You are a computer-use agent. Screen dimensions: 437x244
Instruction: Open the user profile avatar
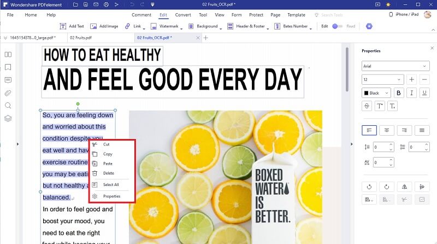coord(428,15)
